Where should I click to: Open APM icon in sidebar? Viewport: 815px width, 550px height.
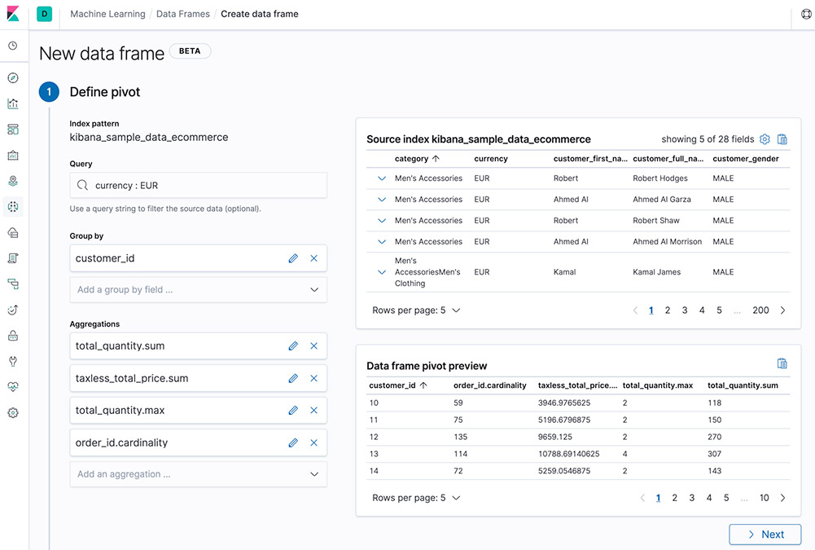click(13, 284)
